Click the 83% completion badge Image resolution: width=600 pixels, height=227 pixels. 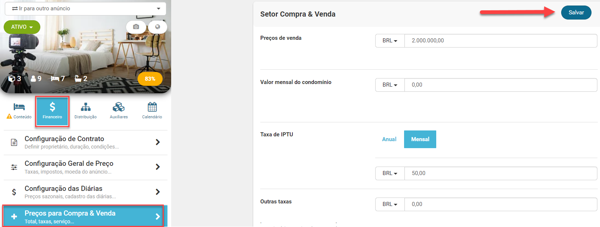pyautogui.click(x=150, y=79)
